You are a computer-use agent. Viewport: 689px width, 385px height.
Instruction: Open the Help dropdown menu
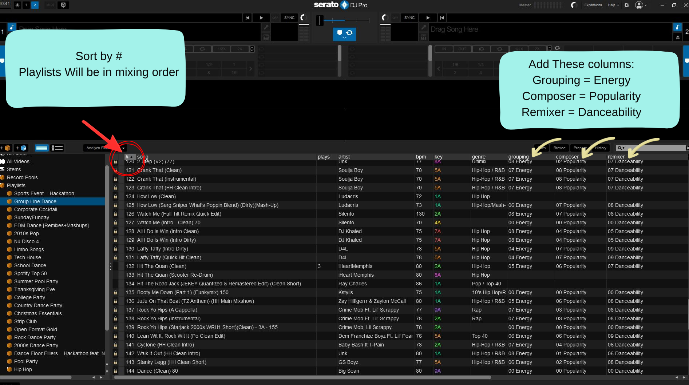pos(613,5)
